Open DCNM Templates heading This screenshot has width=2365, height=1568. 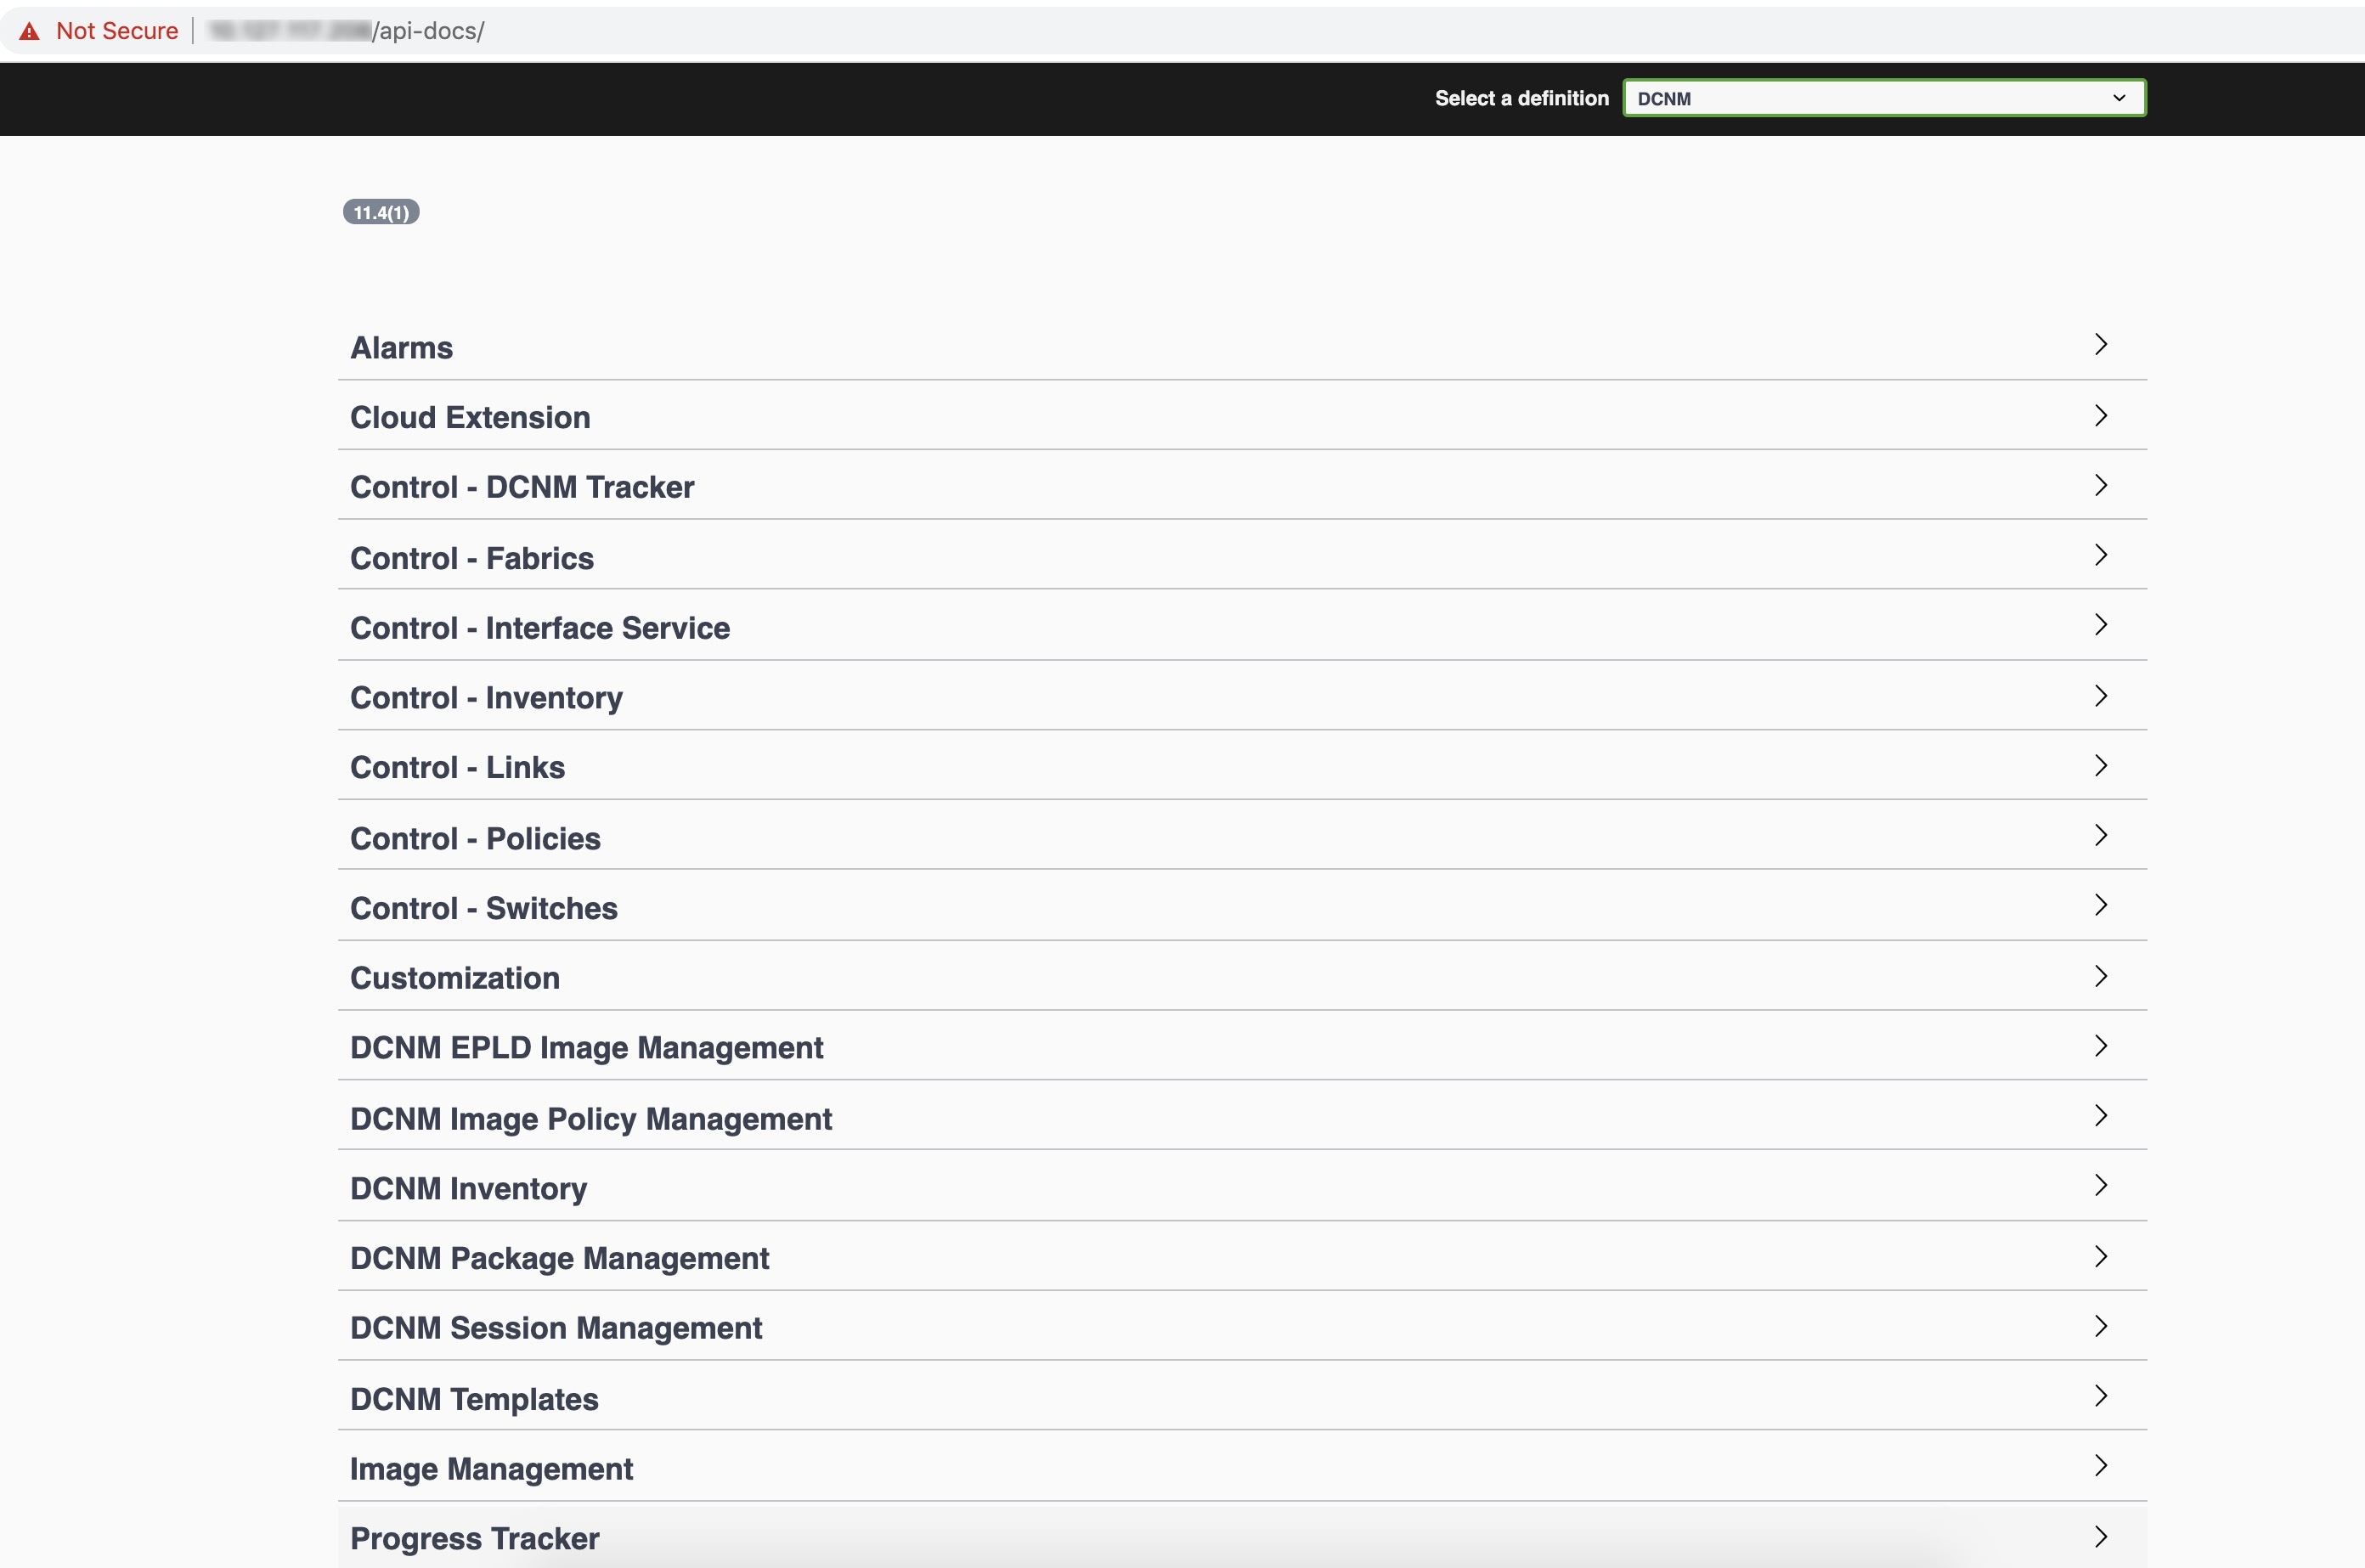click(474, 1399)
